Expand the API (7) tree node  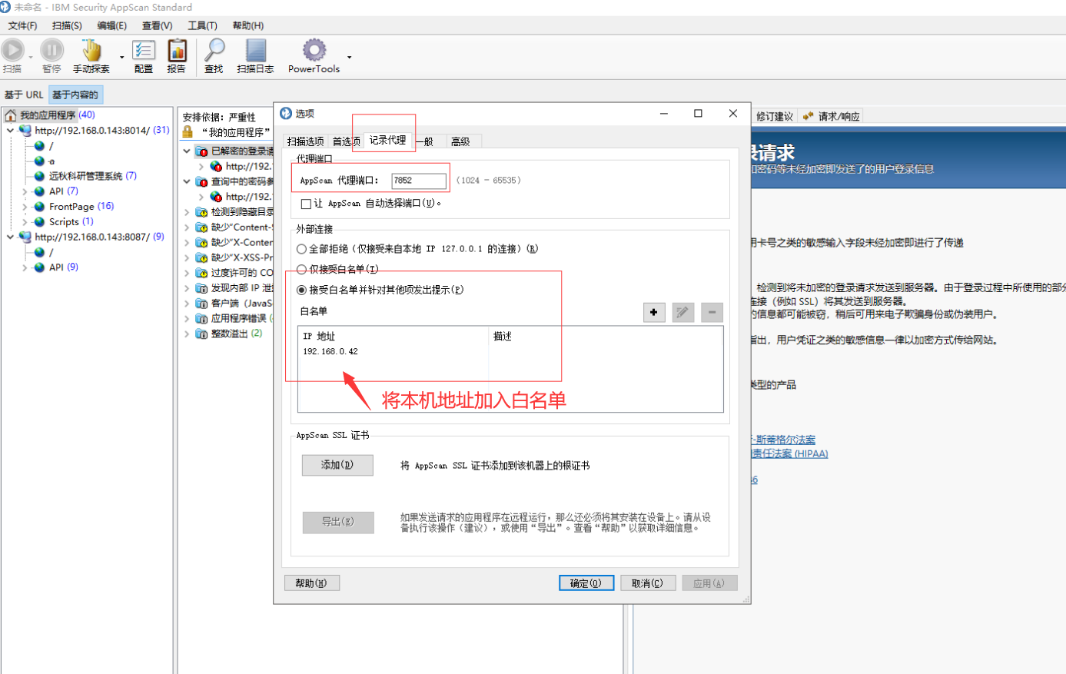click(x=25, y=191)
